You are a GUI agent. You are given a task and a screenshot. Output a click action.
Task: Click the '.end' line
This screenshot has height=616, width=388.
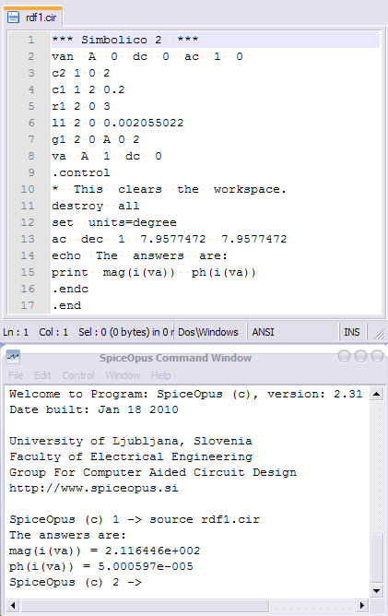click(66, 305)
